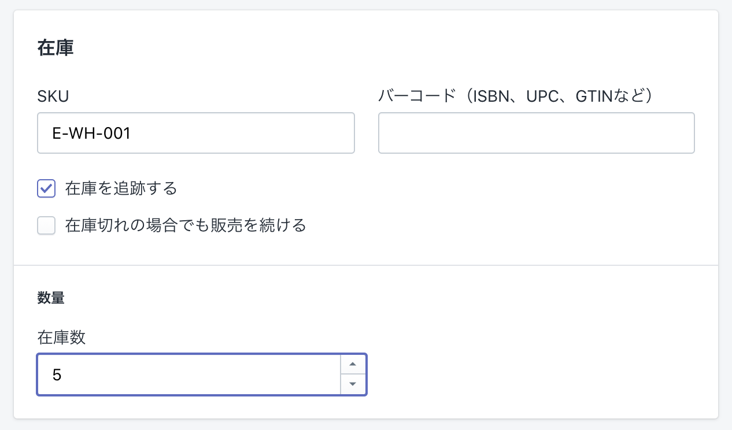The image size is (732, 430).
Task: Click the increment arrow on 在庫数 stepper
Action: 353,365
